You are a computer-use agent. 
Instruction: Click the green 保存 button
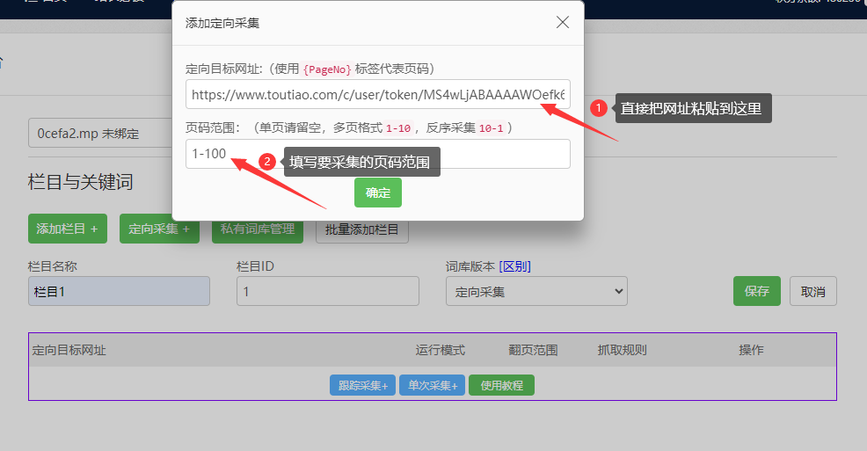point(756,291)
